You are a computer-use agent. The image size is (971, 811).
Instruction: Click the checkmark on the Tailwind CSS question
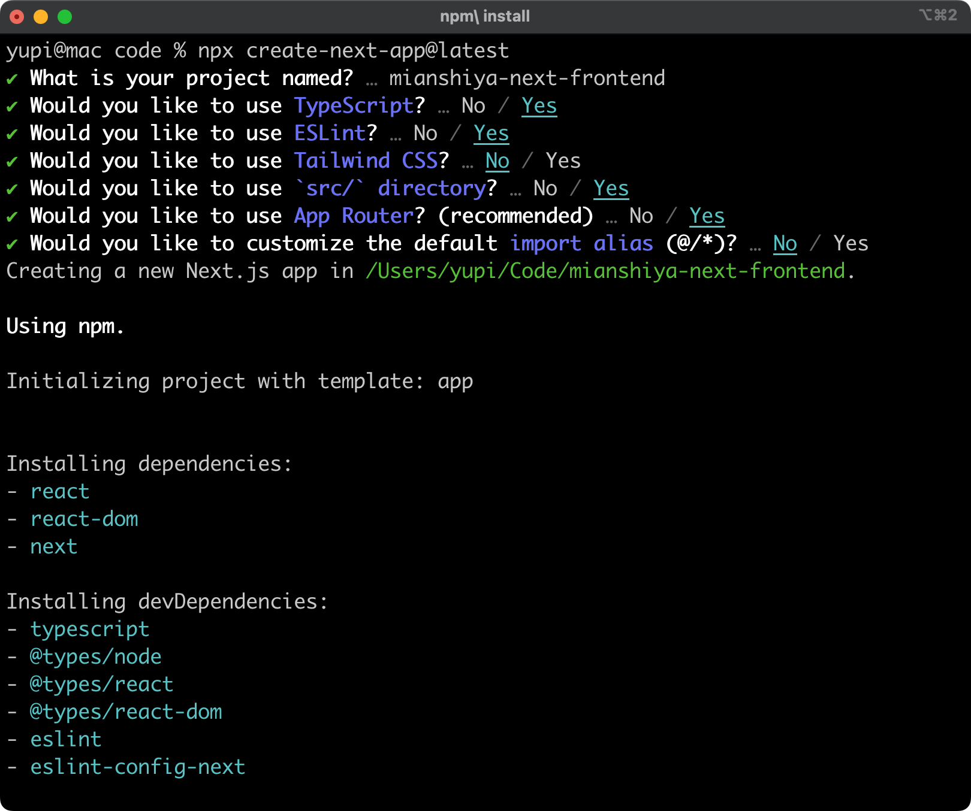pyautogui.click(x=12, y=161)
